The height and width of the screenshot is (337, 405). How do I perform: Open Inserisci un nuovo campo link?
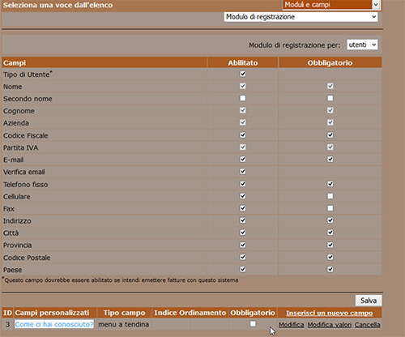[330, 313]
